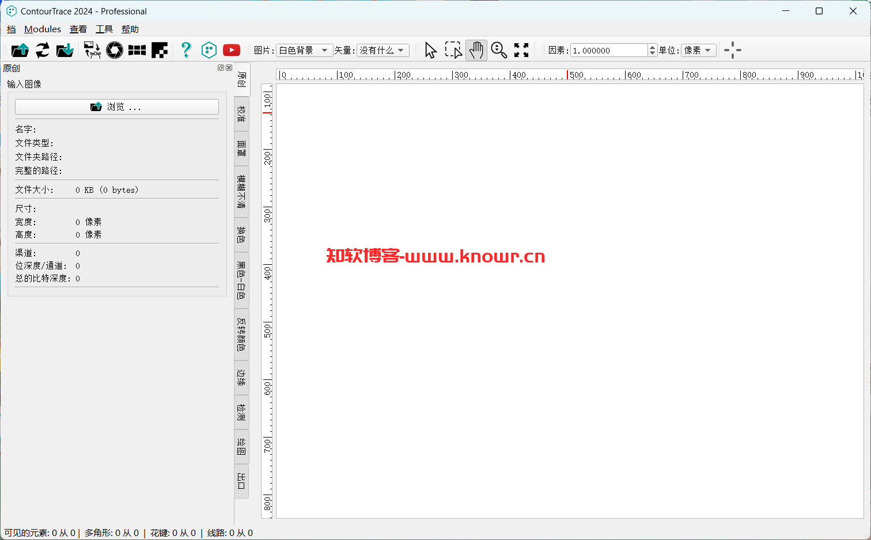871x540 pixels.
Task: Open the 档 menu
Action: click(x=12, y=29)
